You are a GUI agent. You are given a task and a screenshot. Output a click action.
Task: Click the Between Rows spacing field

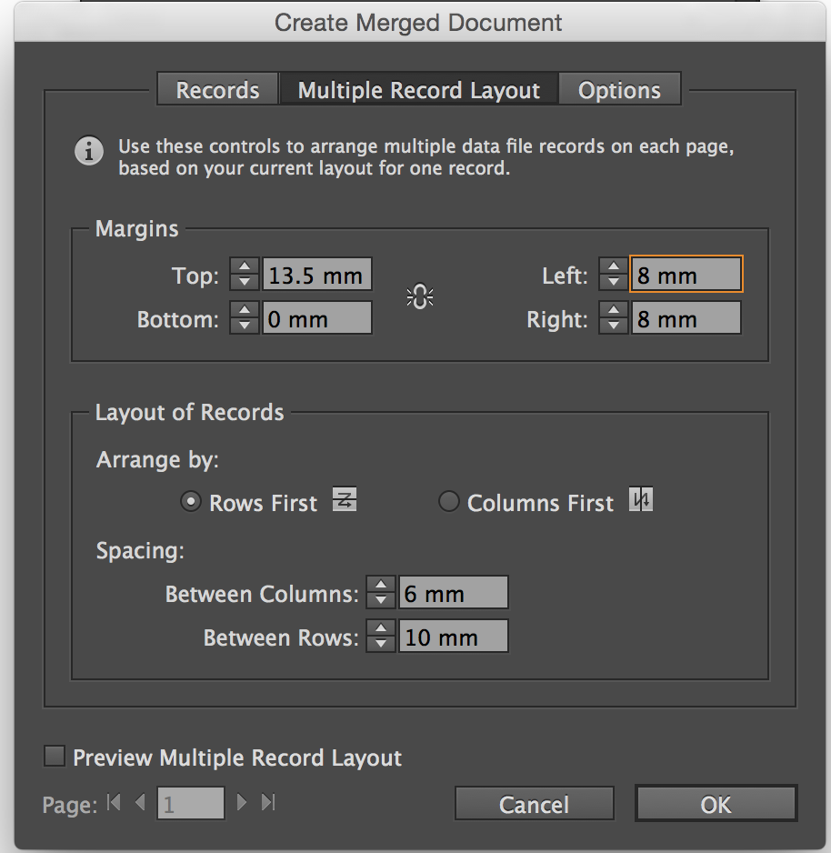coord(453,637)
